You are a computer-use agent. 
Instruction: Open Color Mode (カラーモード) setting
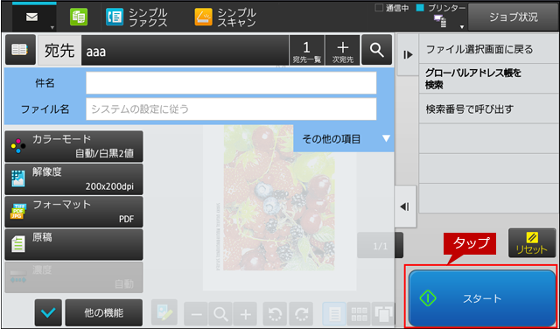pos(73,146)
